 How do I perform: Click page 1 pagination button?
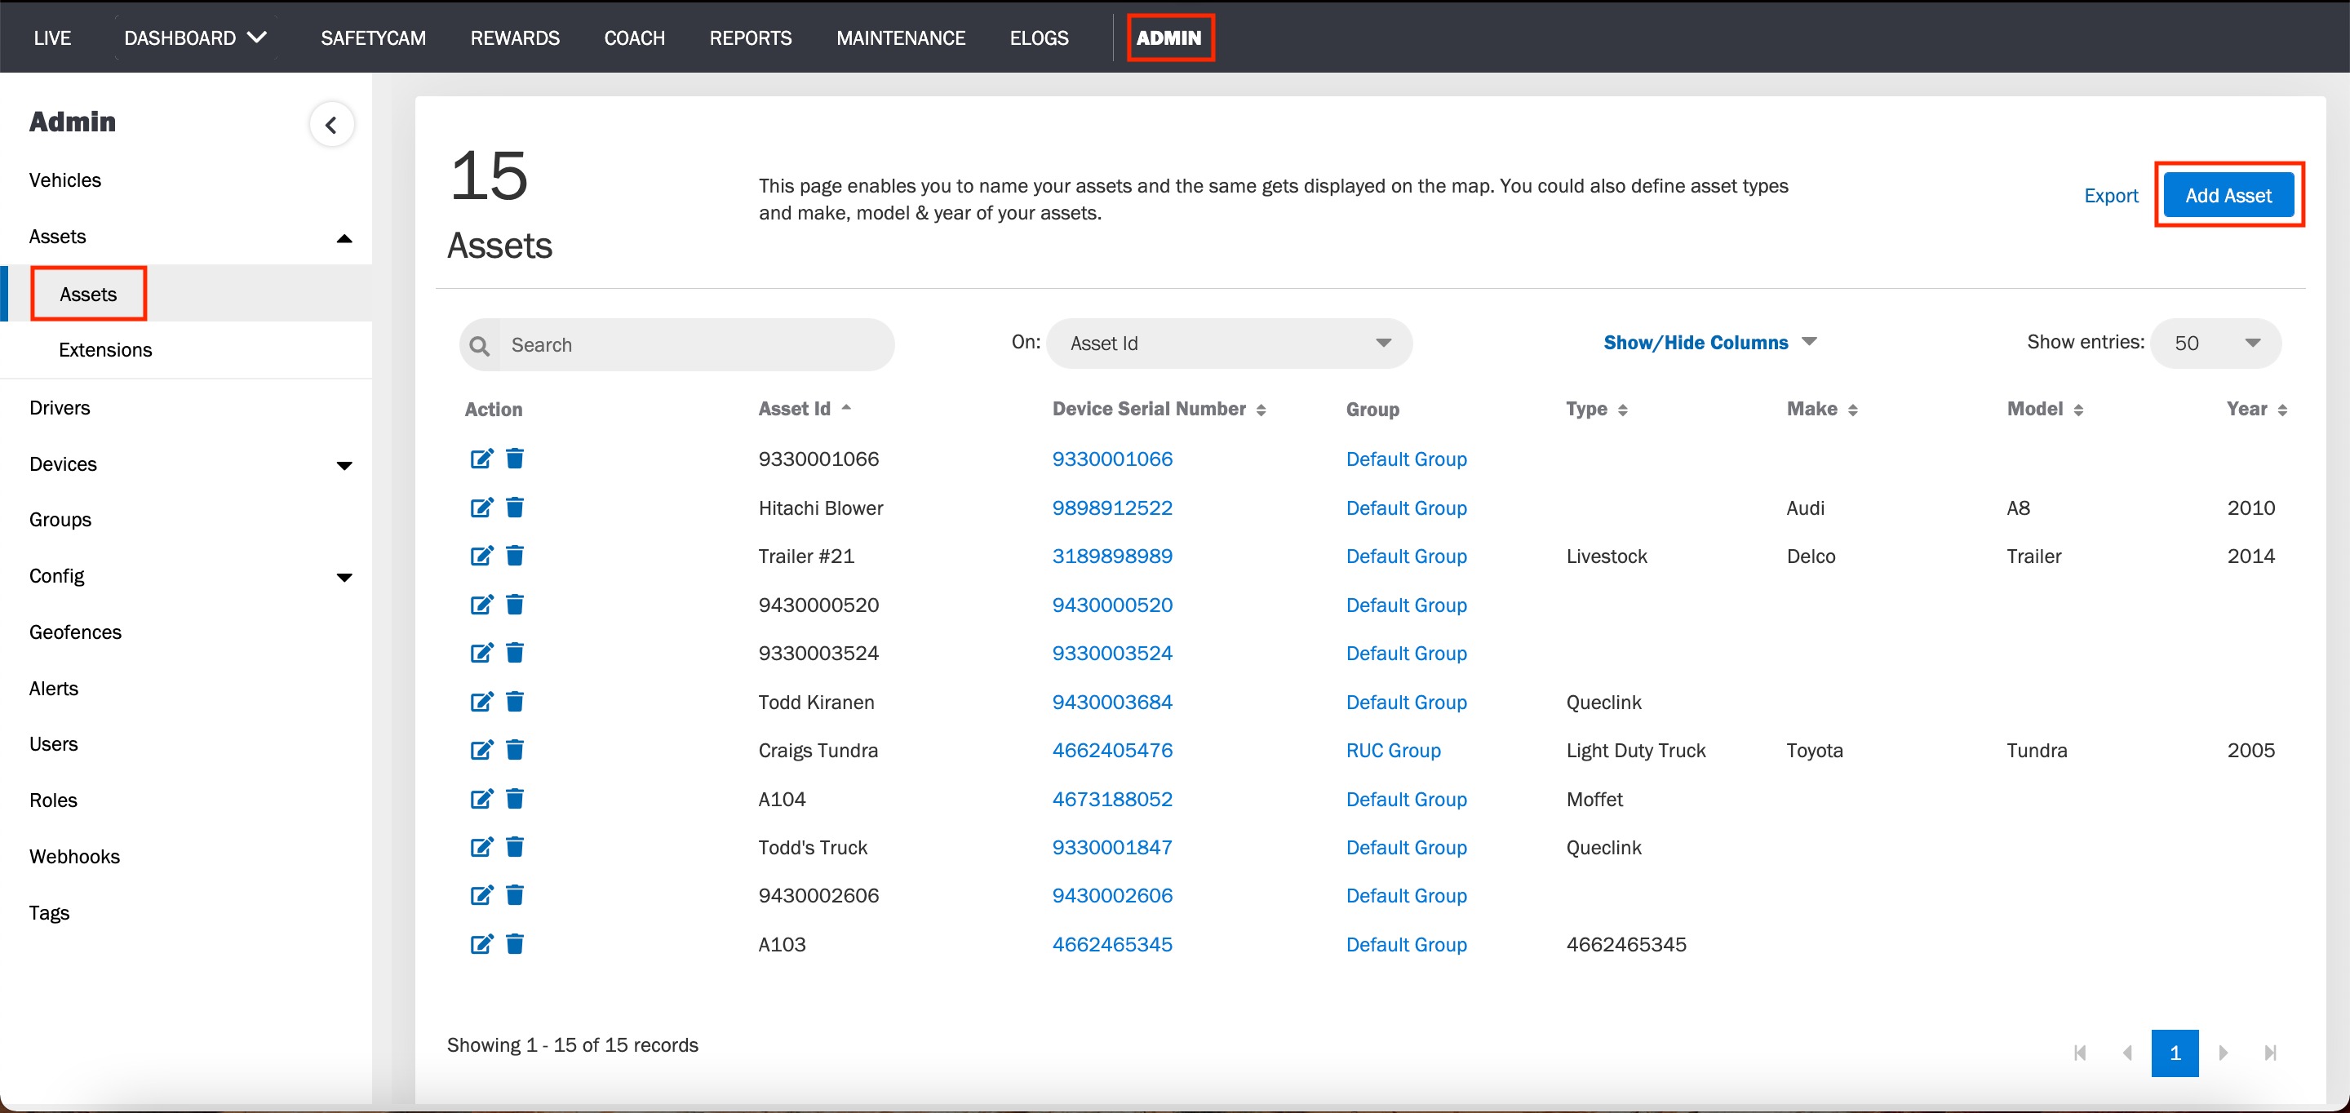tap(2175, 1053)
